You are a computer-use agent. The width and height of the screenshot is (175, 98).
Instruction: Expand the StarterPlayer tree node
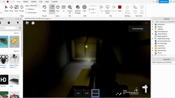153,50
